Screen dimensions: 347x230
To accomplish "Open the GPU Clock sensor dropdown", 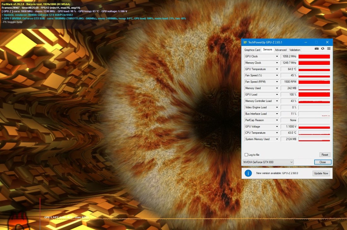I will point(277,57).
